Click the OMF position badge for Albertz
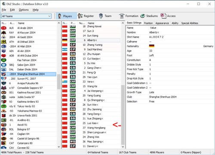The image size is (215, 155). click(73, 40)
